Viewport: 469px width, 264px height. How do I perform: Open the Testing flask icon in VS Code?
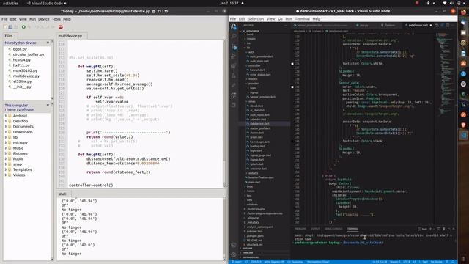tap(234, 76)
